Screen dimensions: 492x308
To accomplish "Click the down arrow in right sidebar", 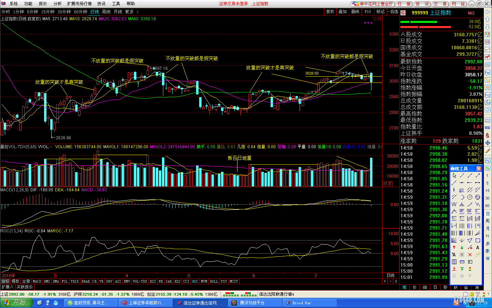I will 488,27.
